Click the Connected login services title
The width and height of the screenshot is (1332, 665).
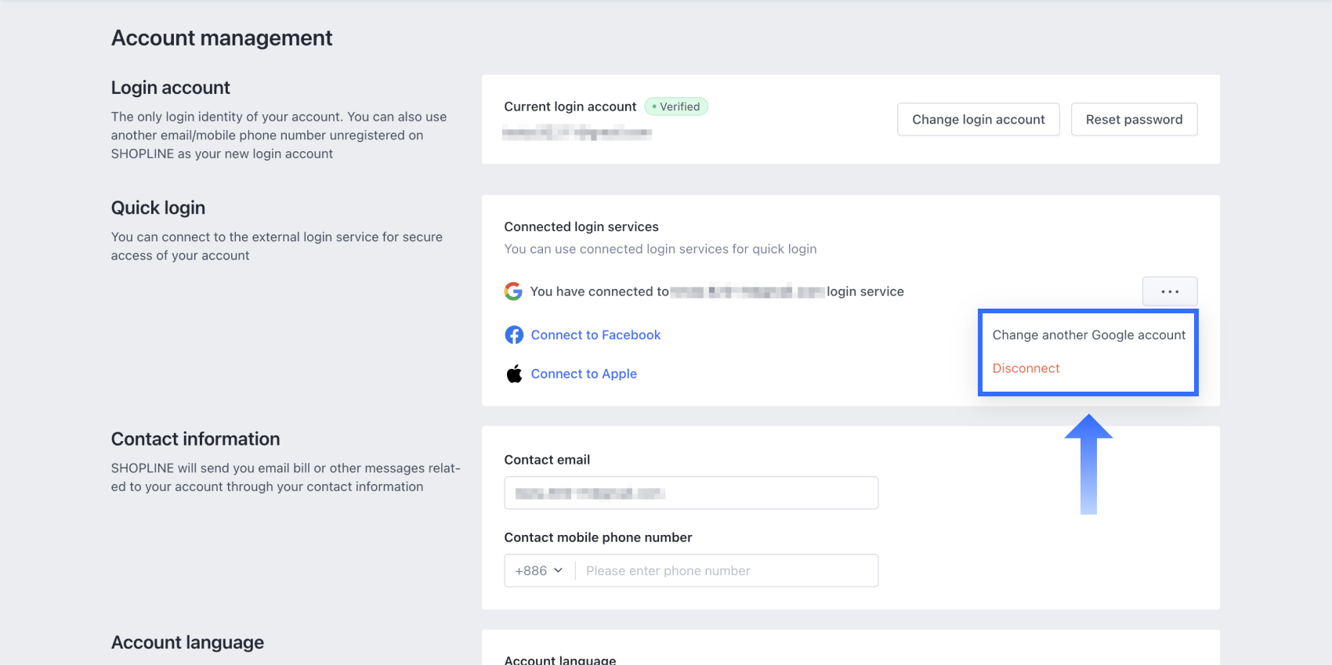pyautogui.click(x=581, y=227)
